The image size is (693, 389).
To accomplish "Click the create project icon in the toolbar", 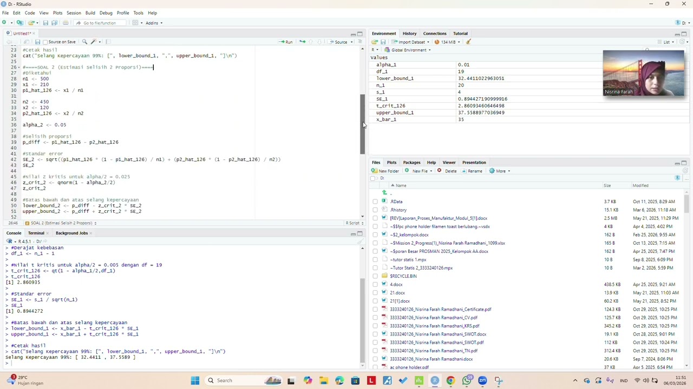I will [19, 23].
